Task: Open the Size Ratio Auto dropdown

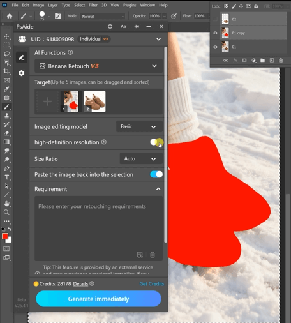Action: (141, 159)
